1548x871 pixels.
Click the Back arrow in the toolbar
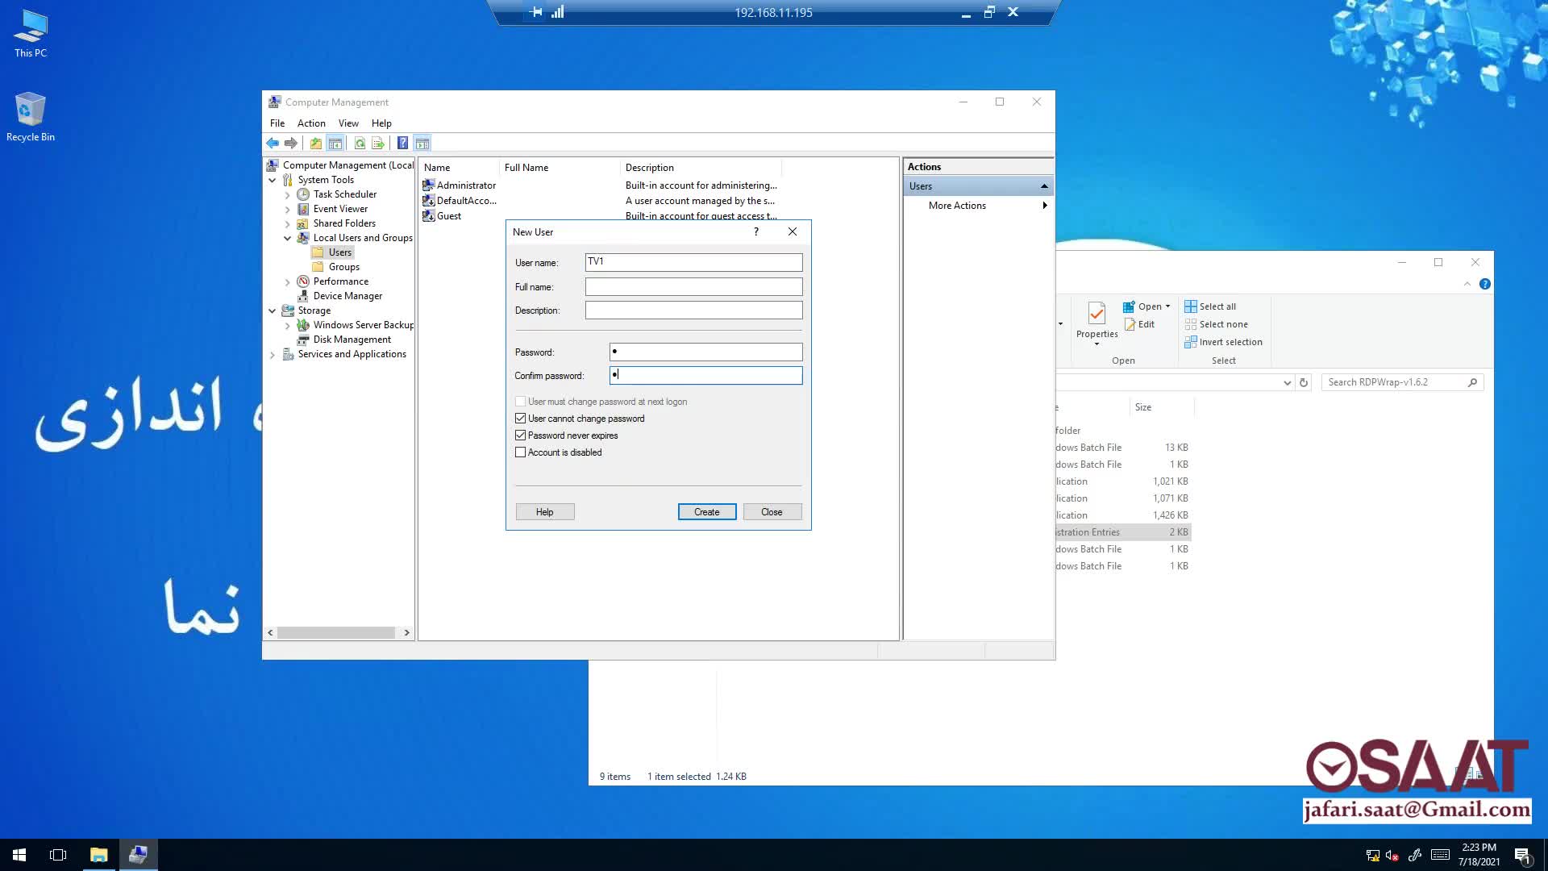(x=273, y=144)
